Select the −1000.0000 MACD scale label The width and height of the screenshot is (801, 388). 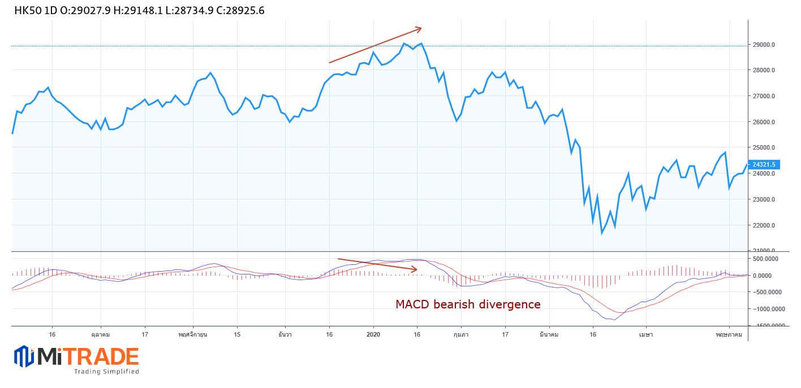point(766,309)
